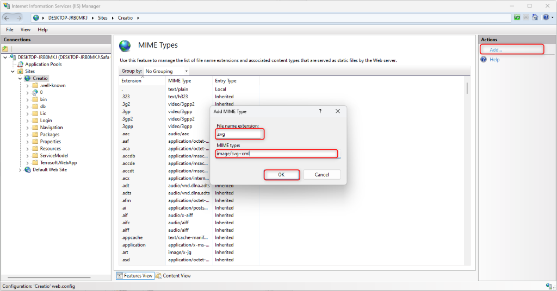Click the MIME types list vertical scrollbar
The image size is (557, 291).
pos(467,88)
